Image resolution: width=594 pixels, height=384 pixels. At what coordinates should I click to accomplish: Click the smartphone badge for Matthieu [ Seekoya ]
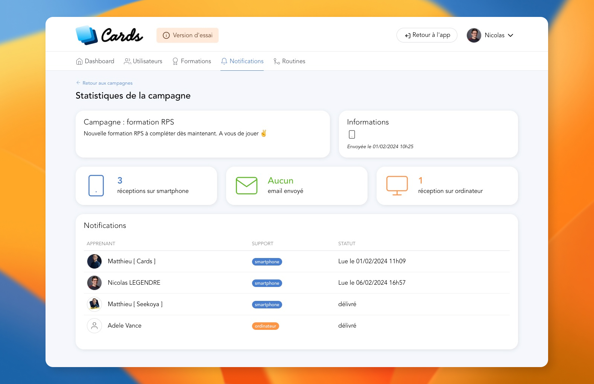click(267, 305)
